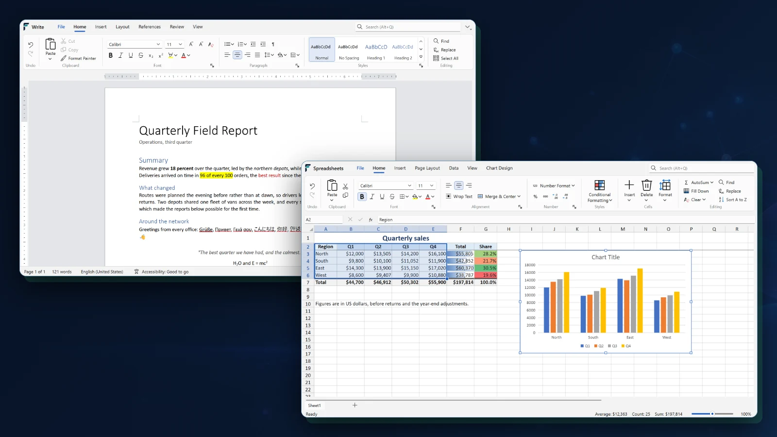Expand Merge & Center options in Spreadsheets
This screenshot has height=437, width=777.
point(519,197)
